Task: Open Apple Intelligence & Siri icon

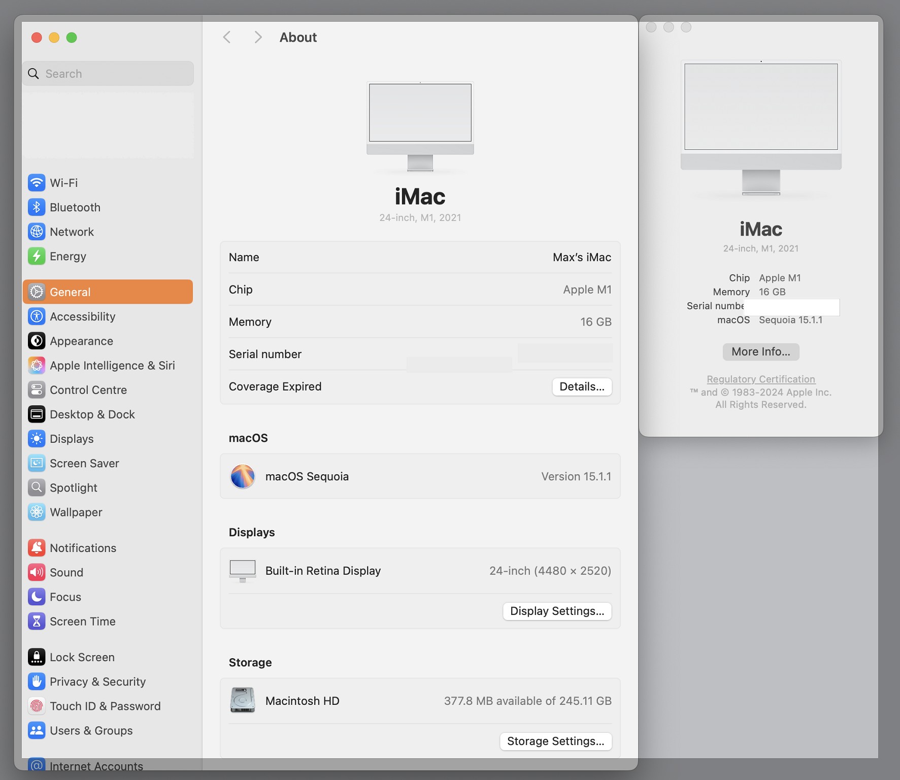Action: 37,365
